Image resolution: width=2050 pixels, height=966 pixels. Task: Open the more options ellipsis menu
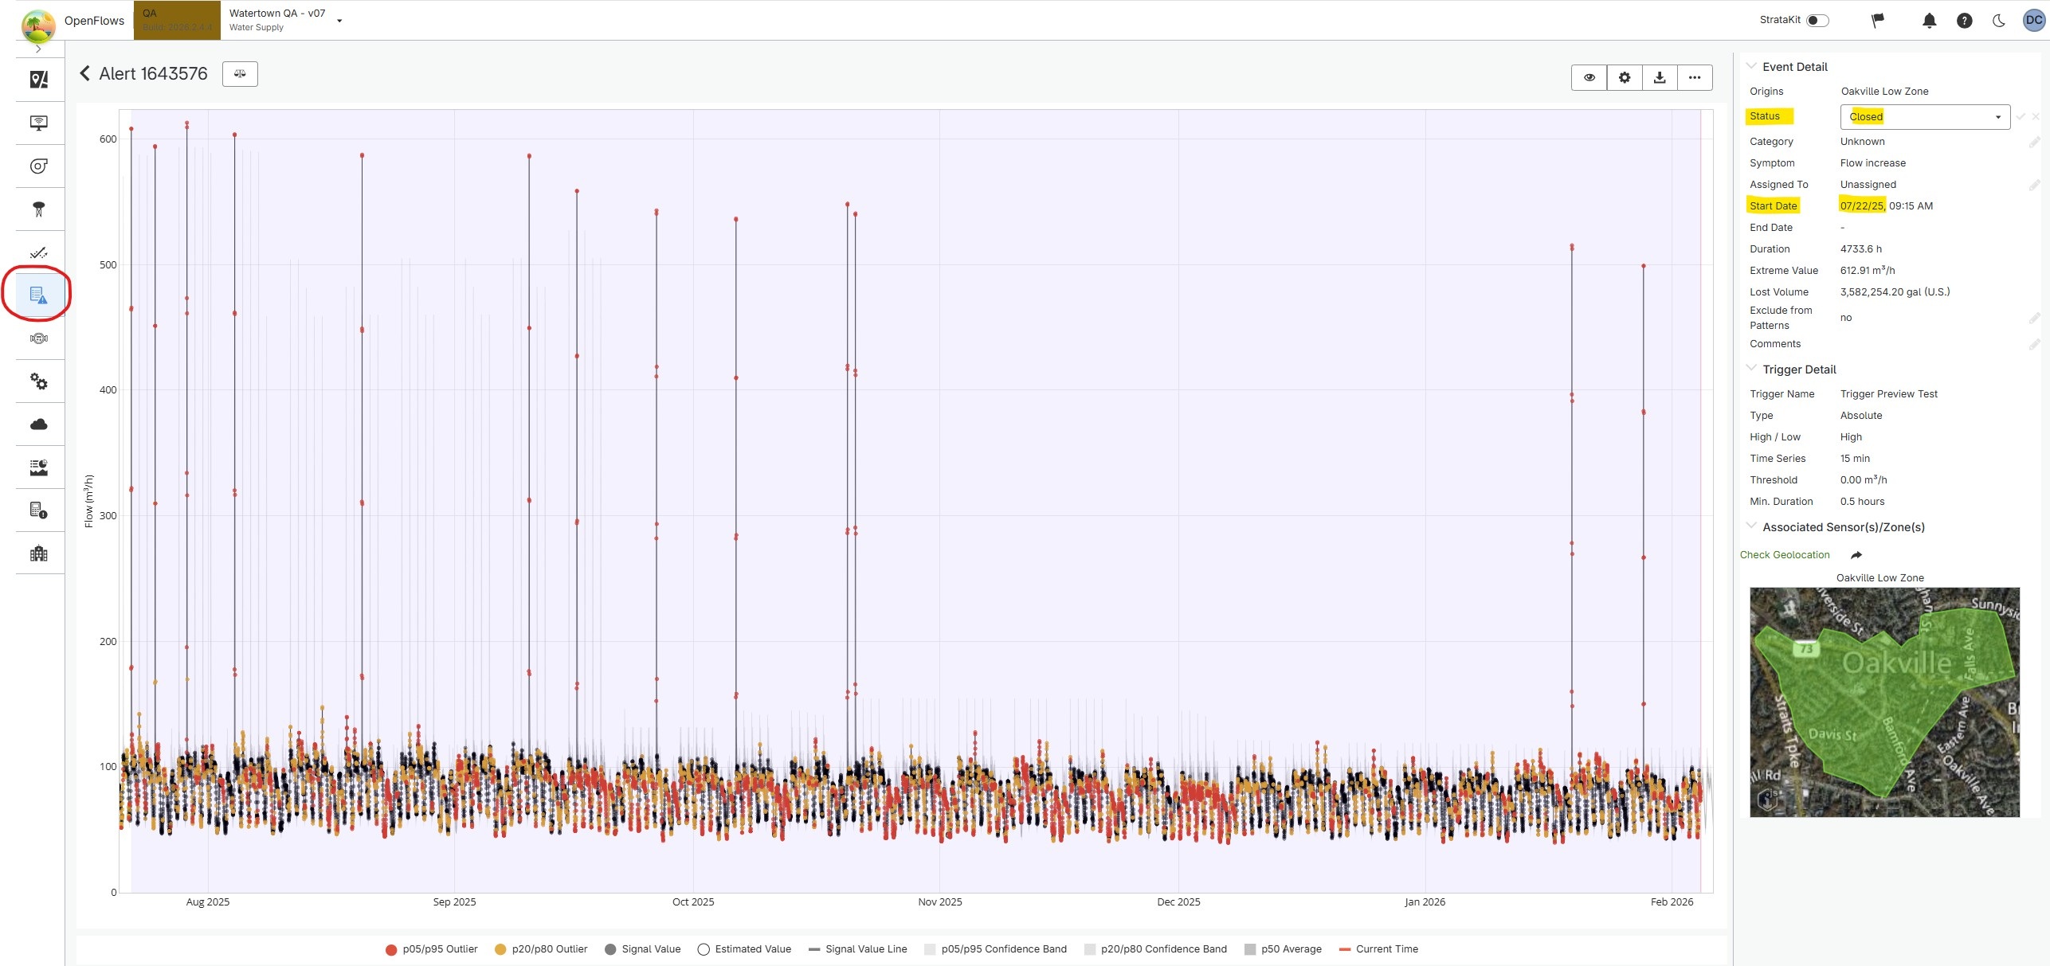click(1695, 77)
